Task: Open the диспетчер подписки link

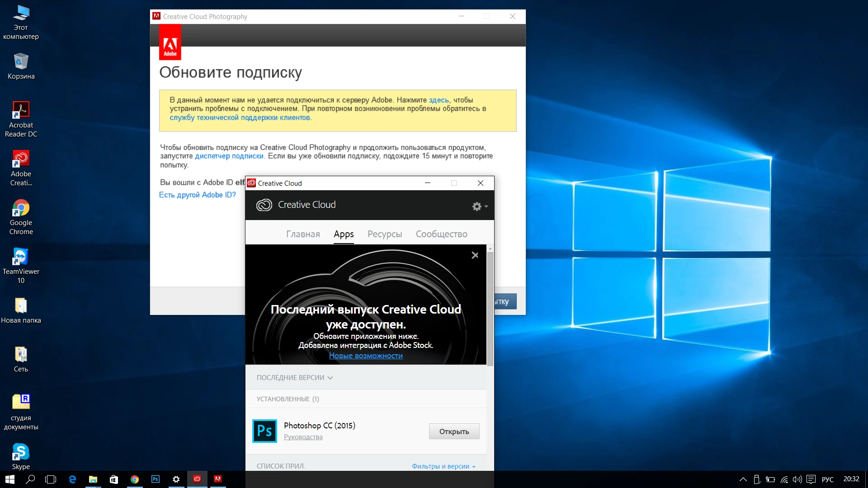Action: (x=229, y=156)
